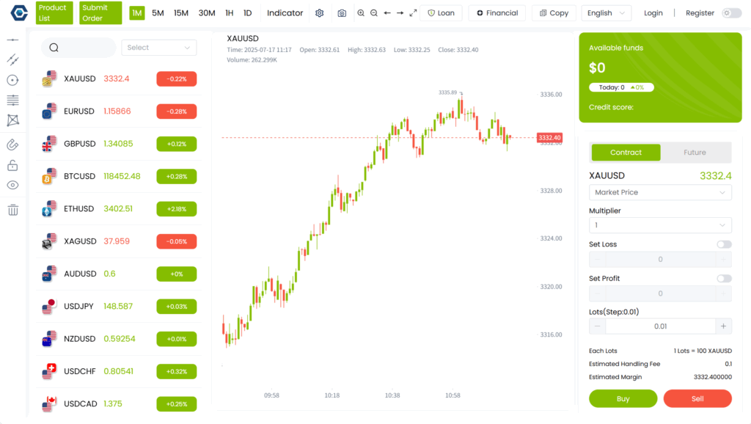
Task: Zoom in on the chart
Action: 361,13
